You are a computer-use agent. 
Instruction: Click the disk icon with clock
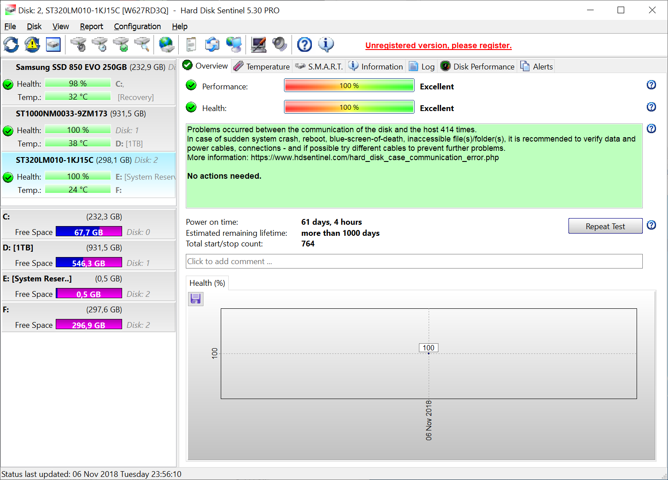pyautogui.click(x=100, y=44)
